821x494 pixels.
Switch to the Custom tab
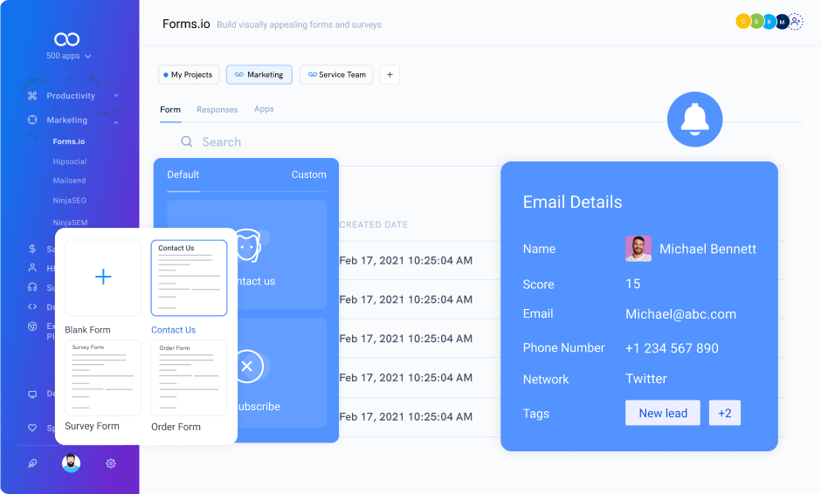[x=308, y=175]
